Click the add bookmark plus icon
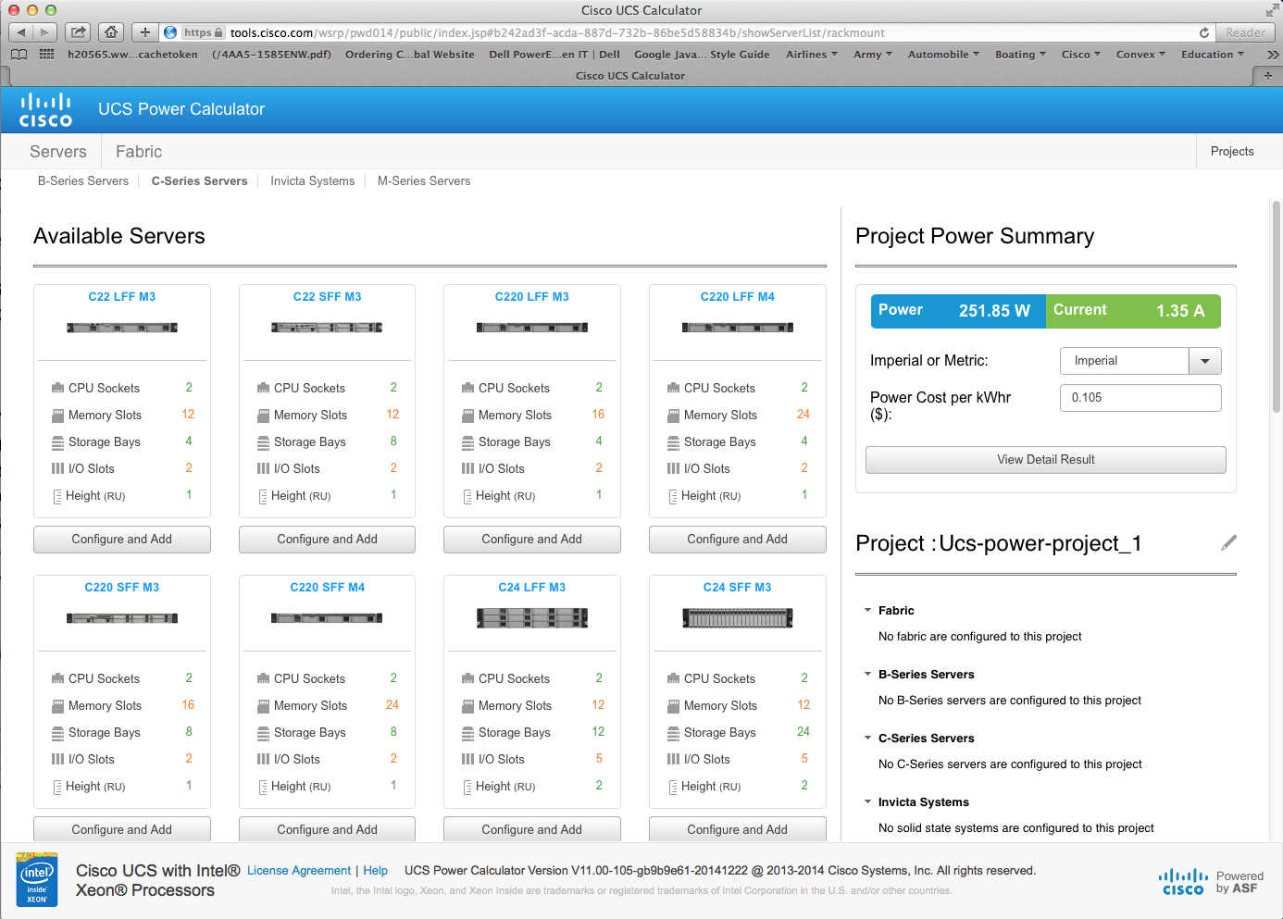 [x=145, y=32]
